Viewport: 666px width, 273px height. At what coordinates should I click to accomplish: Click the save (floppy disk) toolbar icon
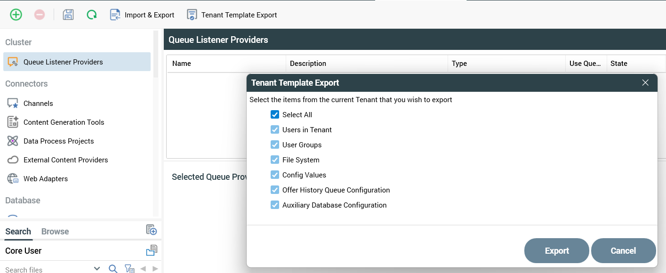click(68, 15)
